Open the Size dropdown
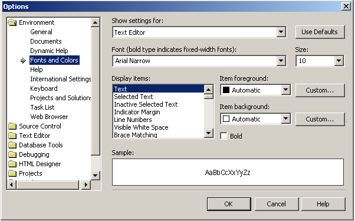Image resolution: width=355 pixels, height=221 pixels. 338,61
